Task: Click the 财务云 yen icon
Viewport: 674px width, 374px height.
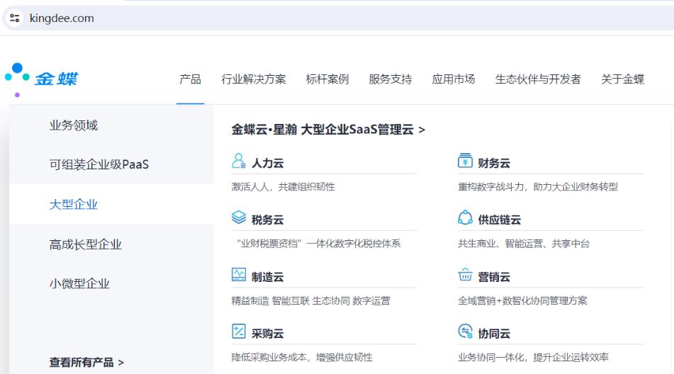Action: (465, 161)
